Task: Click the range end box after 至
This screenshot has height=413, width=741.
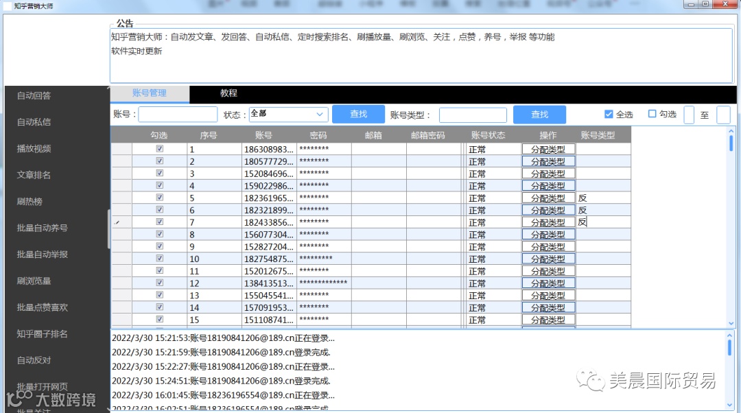Action: click(x=724, y=115)
